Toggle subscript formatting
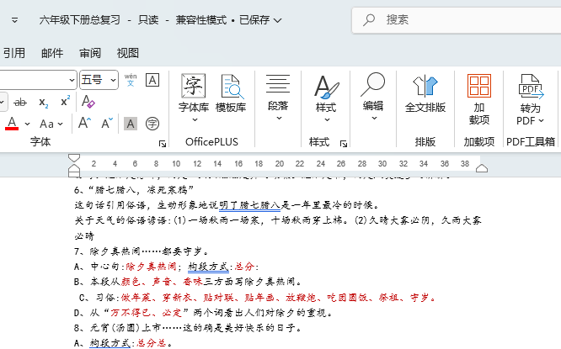 click(x=44, y=103)
